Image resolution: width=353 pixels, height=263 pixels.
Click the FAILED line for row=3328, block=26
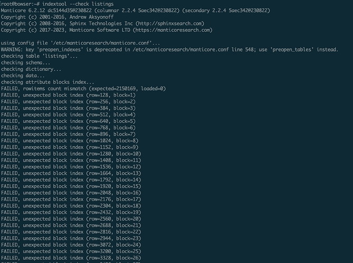[71, 258]
